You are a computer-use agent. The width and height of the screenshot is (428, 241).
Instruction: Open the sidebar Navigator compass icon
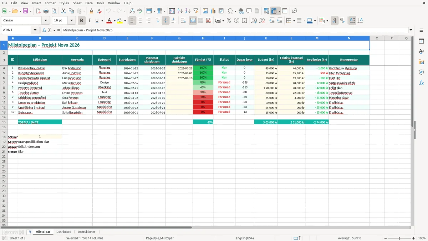[x=421, y=72]
